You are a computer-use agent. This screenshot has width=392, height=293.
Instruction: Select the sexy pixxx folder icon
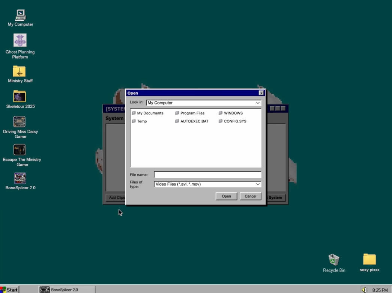point(369,263)
